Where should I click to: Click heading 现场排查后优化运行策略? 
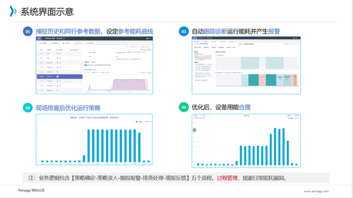click(68, 108)
